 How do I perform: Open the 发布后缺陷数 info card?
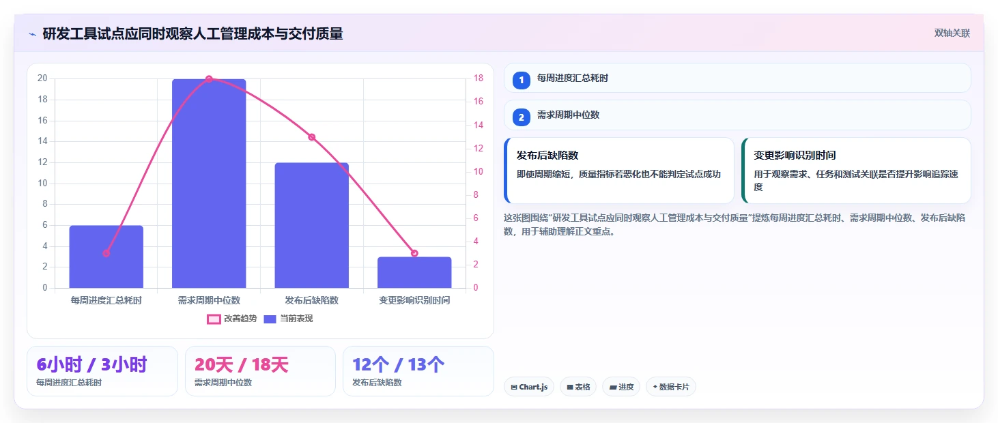[619, 171]
